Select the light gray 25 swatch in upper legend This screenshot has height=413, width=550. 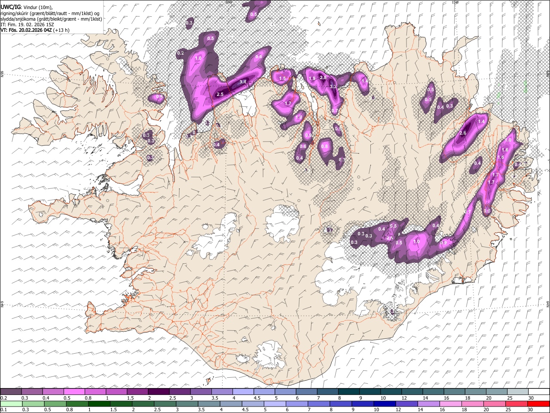tap(517, 392)
